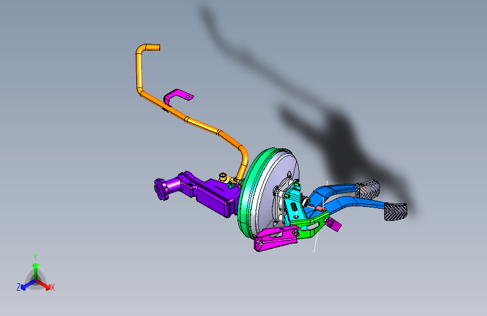Click the red X axis on the orientation triad
The width and height of the screenshot is (487, 316).
pyautogui.click(x=44, y=285)
